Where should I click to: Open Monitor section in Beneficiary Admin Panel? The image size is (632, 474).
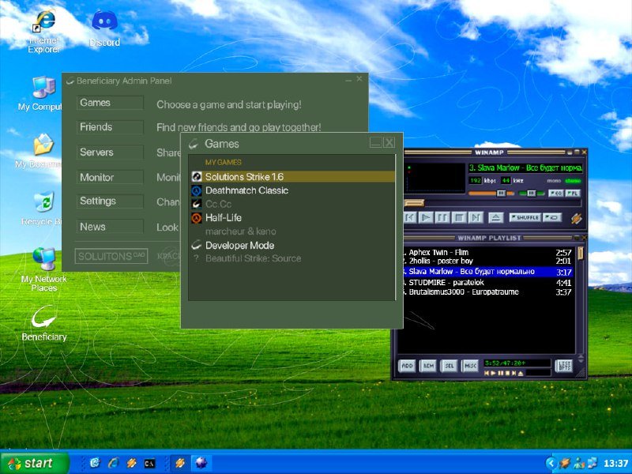pyautogui.click(x=110, y=177)
